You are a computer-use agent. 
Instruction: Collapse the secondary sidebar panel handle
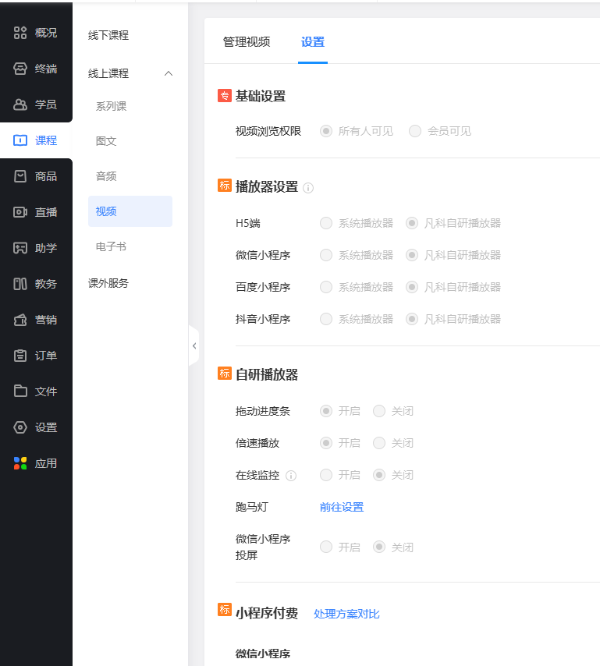point(193,345)
